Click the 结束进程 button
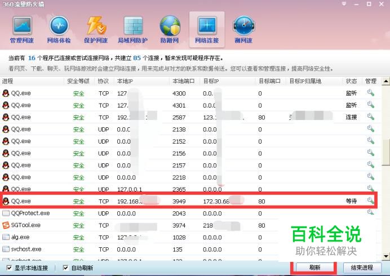Image resolution: width=390 pixels, height=276 pixels. click(362, 268)
